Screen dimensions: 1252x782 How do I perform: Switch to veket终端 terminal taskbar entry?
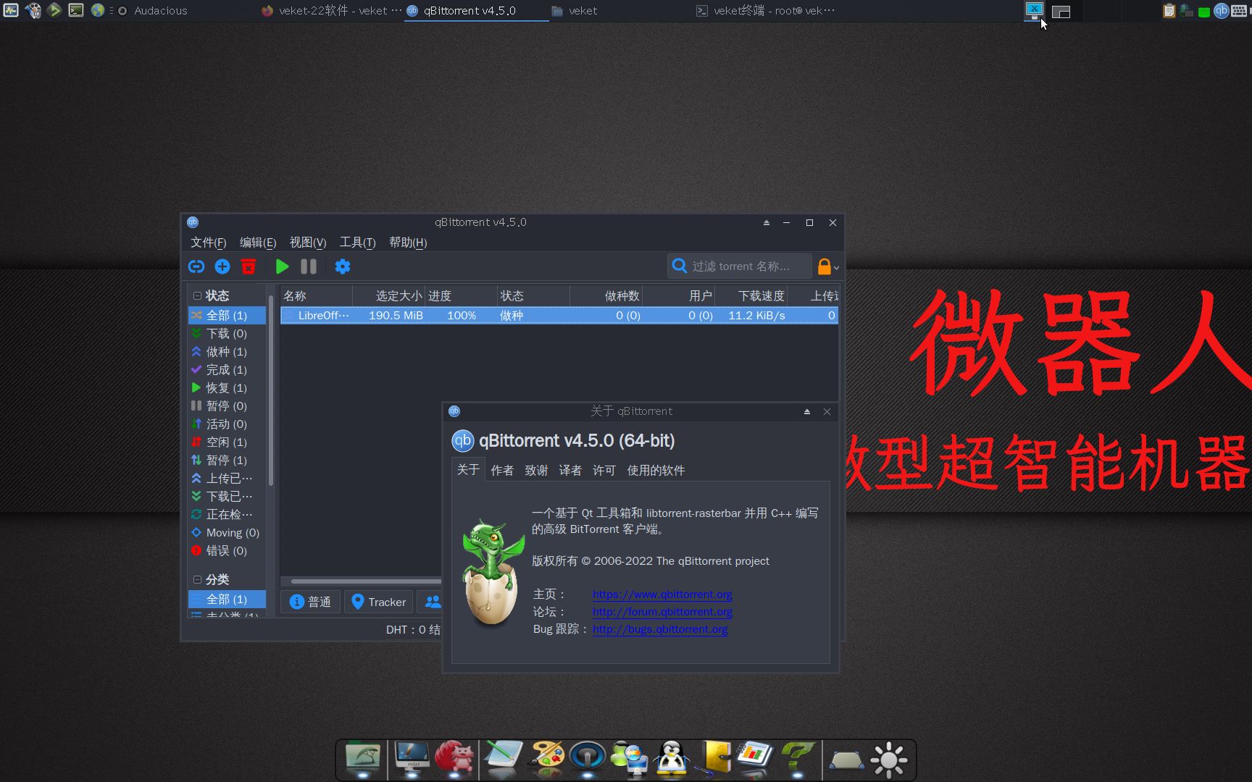766,11
